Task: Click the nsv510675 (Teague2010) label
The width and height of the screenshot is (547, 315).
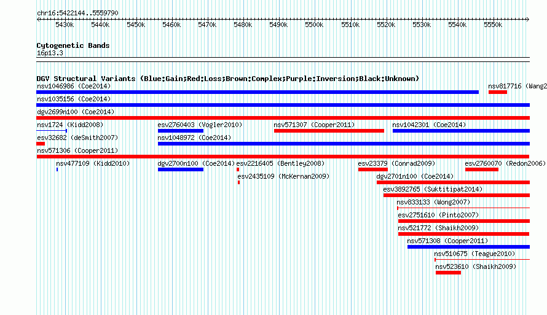Action: pyautogui.click(x=475, y=254)
